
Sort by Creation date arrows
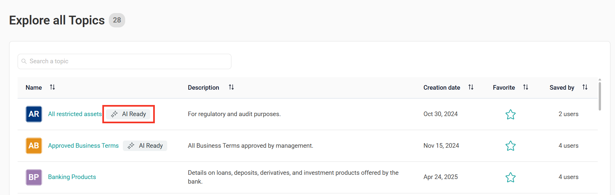[471, 87]
